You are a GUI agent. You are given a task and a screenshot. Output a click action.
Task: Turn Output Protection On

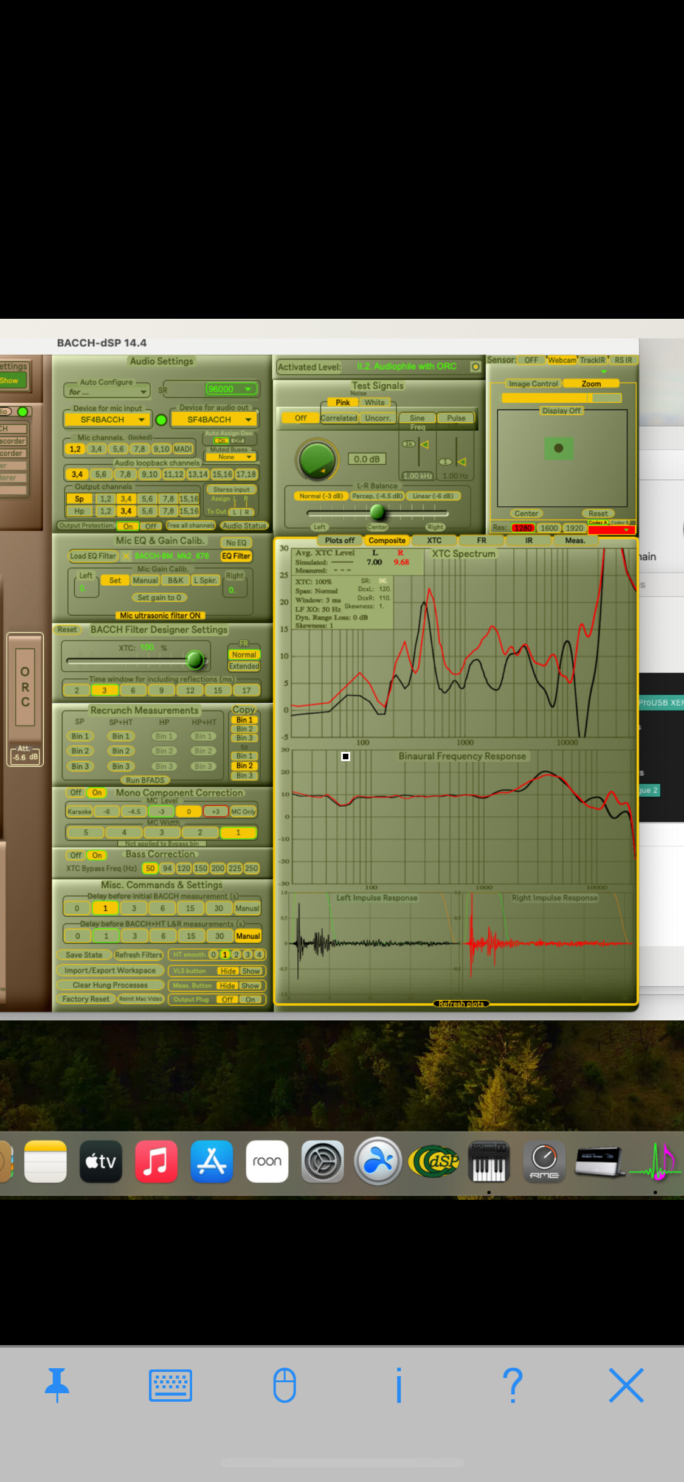[128, 526]
